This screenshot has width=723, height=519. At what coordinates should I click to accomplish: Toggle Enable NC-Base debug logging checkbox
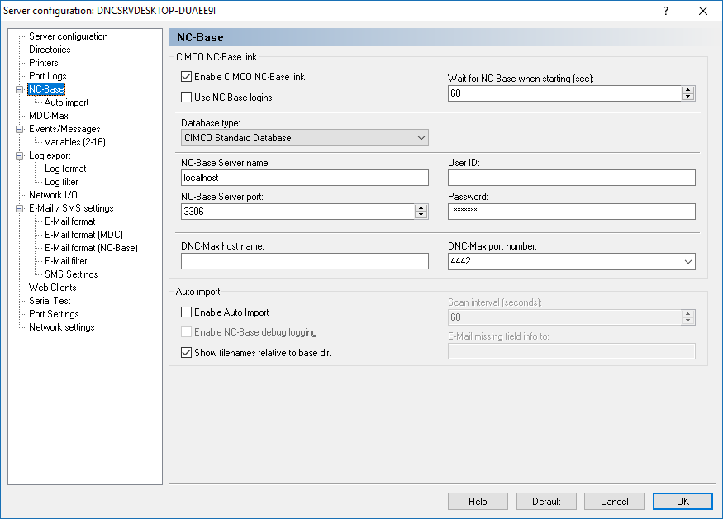(186, 332)
